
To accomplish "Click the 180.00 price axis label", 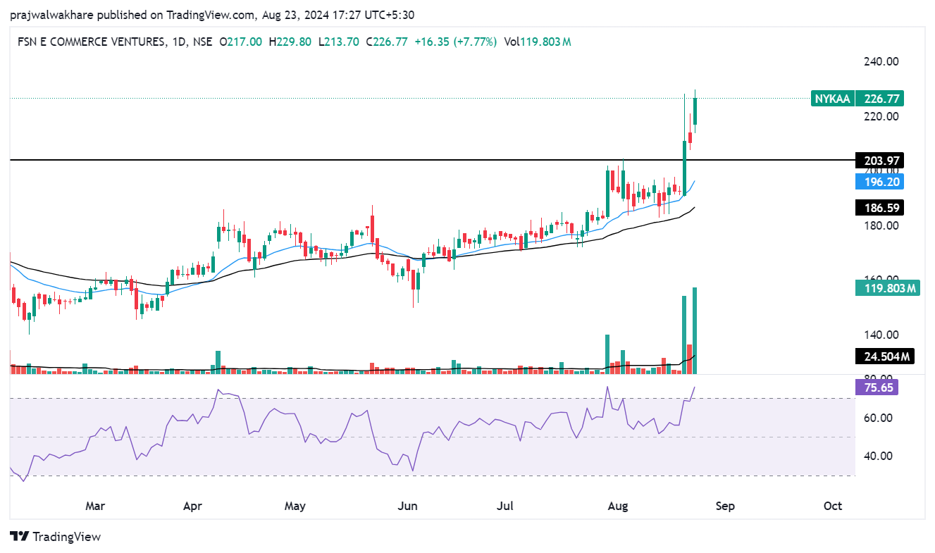I will [881, 225].
